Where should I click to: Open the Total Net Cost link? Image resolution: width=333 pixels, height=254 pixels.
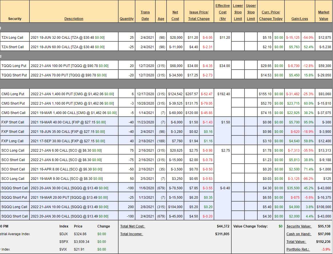coord(133,226)
